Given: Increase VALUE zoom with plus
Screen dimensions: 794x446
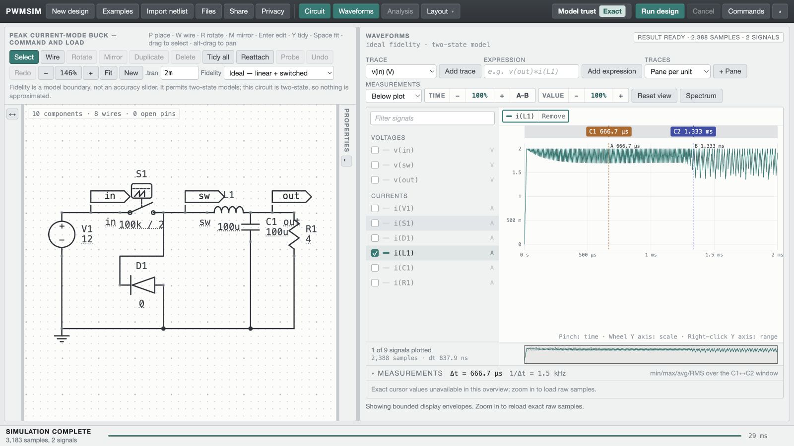Looking at the screenshot, I should (621, 96).
